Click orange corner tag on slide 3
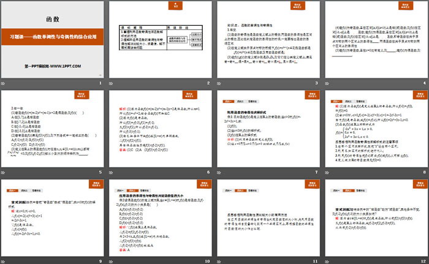The height and width of the screenshot is (264, 429). (x=298, y=6)
